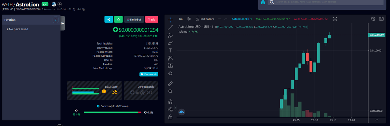Open the emoji icons tool

click(x=170, y=74)
